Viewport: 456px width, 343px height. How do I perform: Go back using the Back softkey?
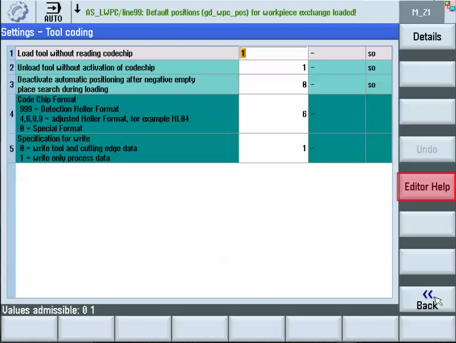tap(427, 300)
